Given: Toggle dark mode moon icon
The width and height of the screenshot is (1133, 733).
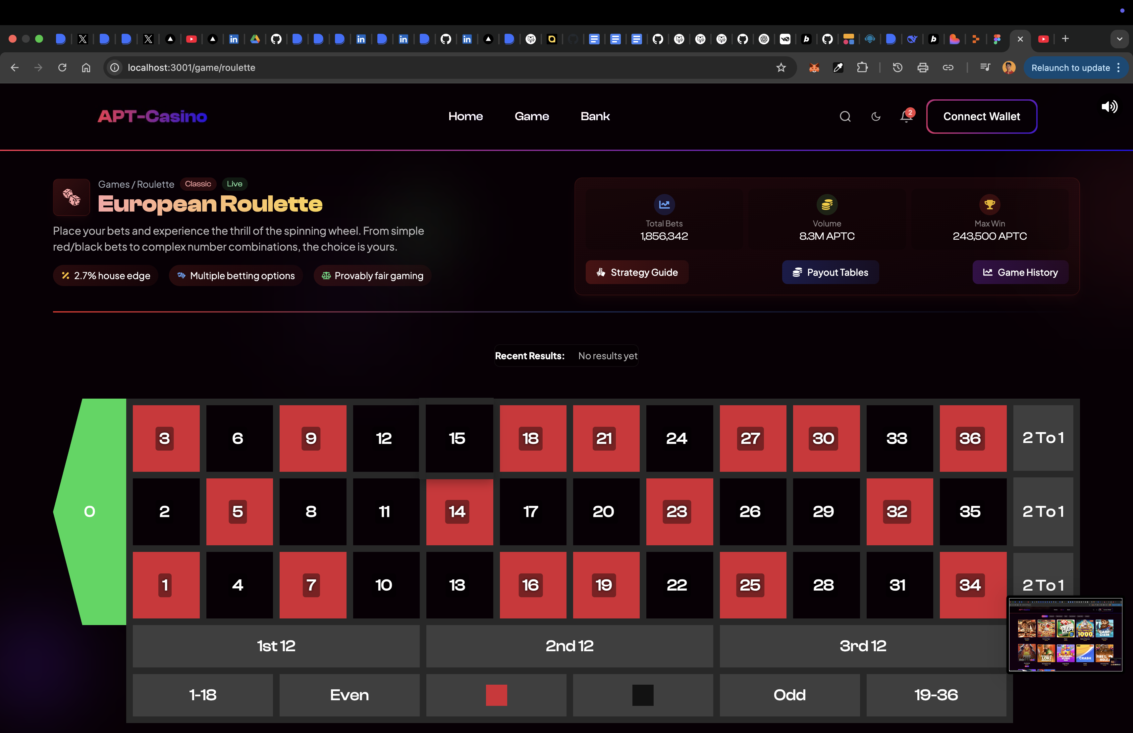Looking at the screenshot, I should tap(876, 117).
